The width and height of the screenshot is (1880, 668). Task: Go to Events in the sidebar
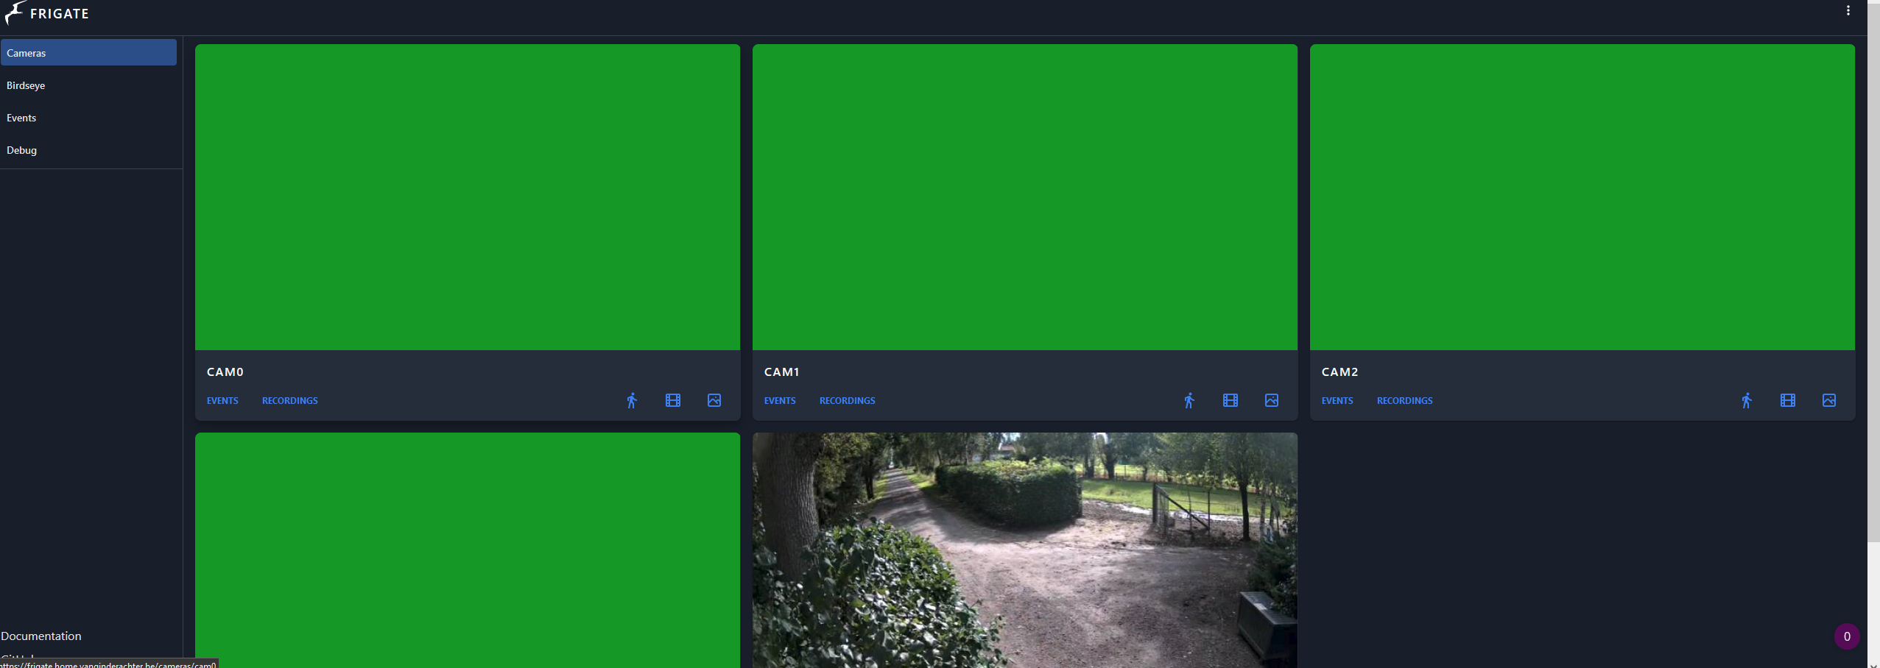pyautogui.click(x=88, y=118)
